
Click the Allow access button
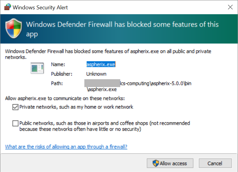pyautogui.click(x=170, y=163)
